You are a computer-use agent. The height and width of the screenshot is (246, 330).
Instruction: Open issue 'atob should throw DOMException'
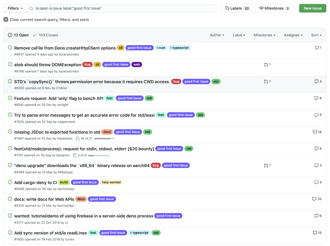(x=48, y=65)
